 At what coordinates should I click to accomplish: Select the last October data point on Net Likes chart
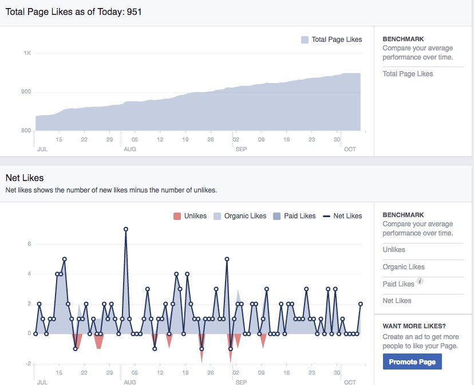(x=361, y=304)
